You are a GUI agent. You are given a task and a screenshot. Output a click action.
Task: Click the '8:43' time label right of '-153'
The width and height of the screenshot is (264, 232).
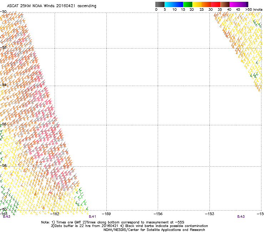coord(241,217)
